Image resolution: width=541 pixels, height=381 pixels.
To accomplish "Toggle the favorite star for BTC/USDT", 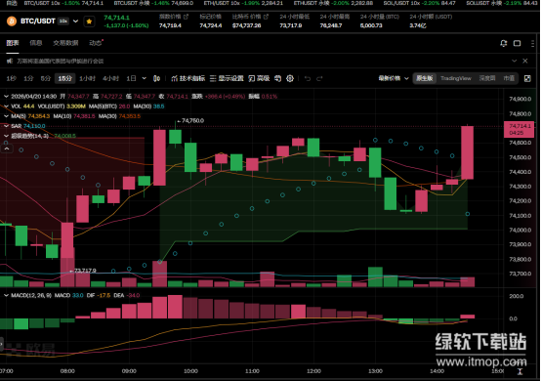I will pos(89,21).
